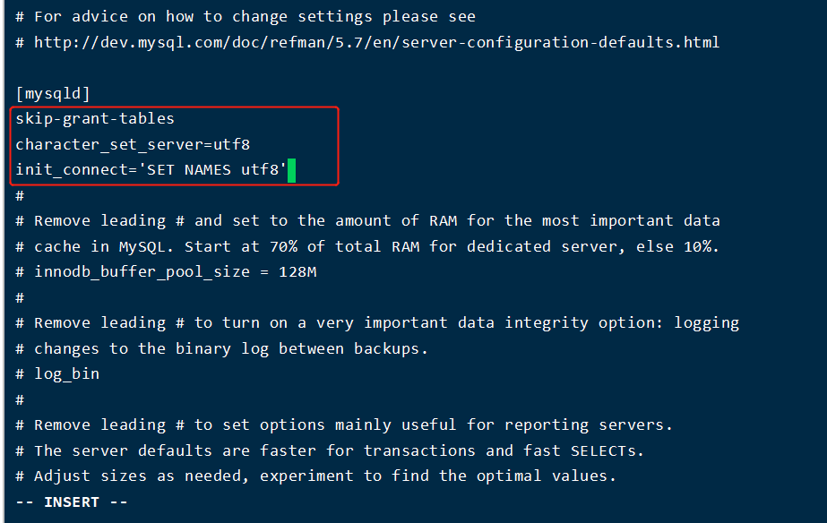Click the innodb_buffer_pool_size comment line

click(x=166, y=272)
